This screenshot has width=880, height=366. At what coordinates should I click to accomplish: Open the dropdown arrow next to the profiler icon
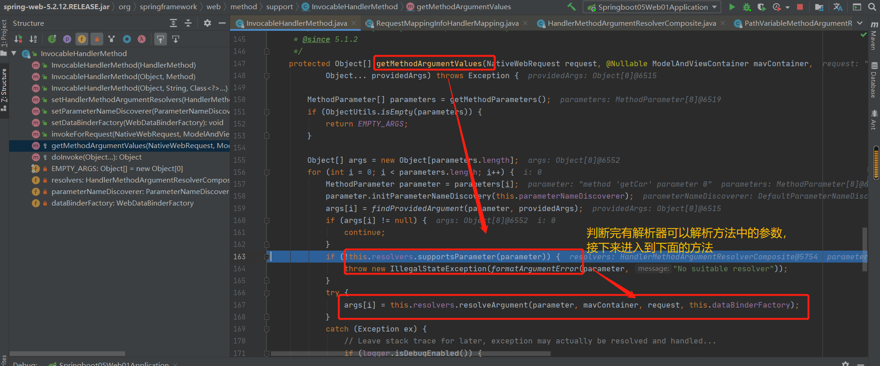[788, 7]
